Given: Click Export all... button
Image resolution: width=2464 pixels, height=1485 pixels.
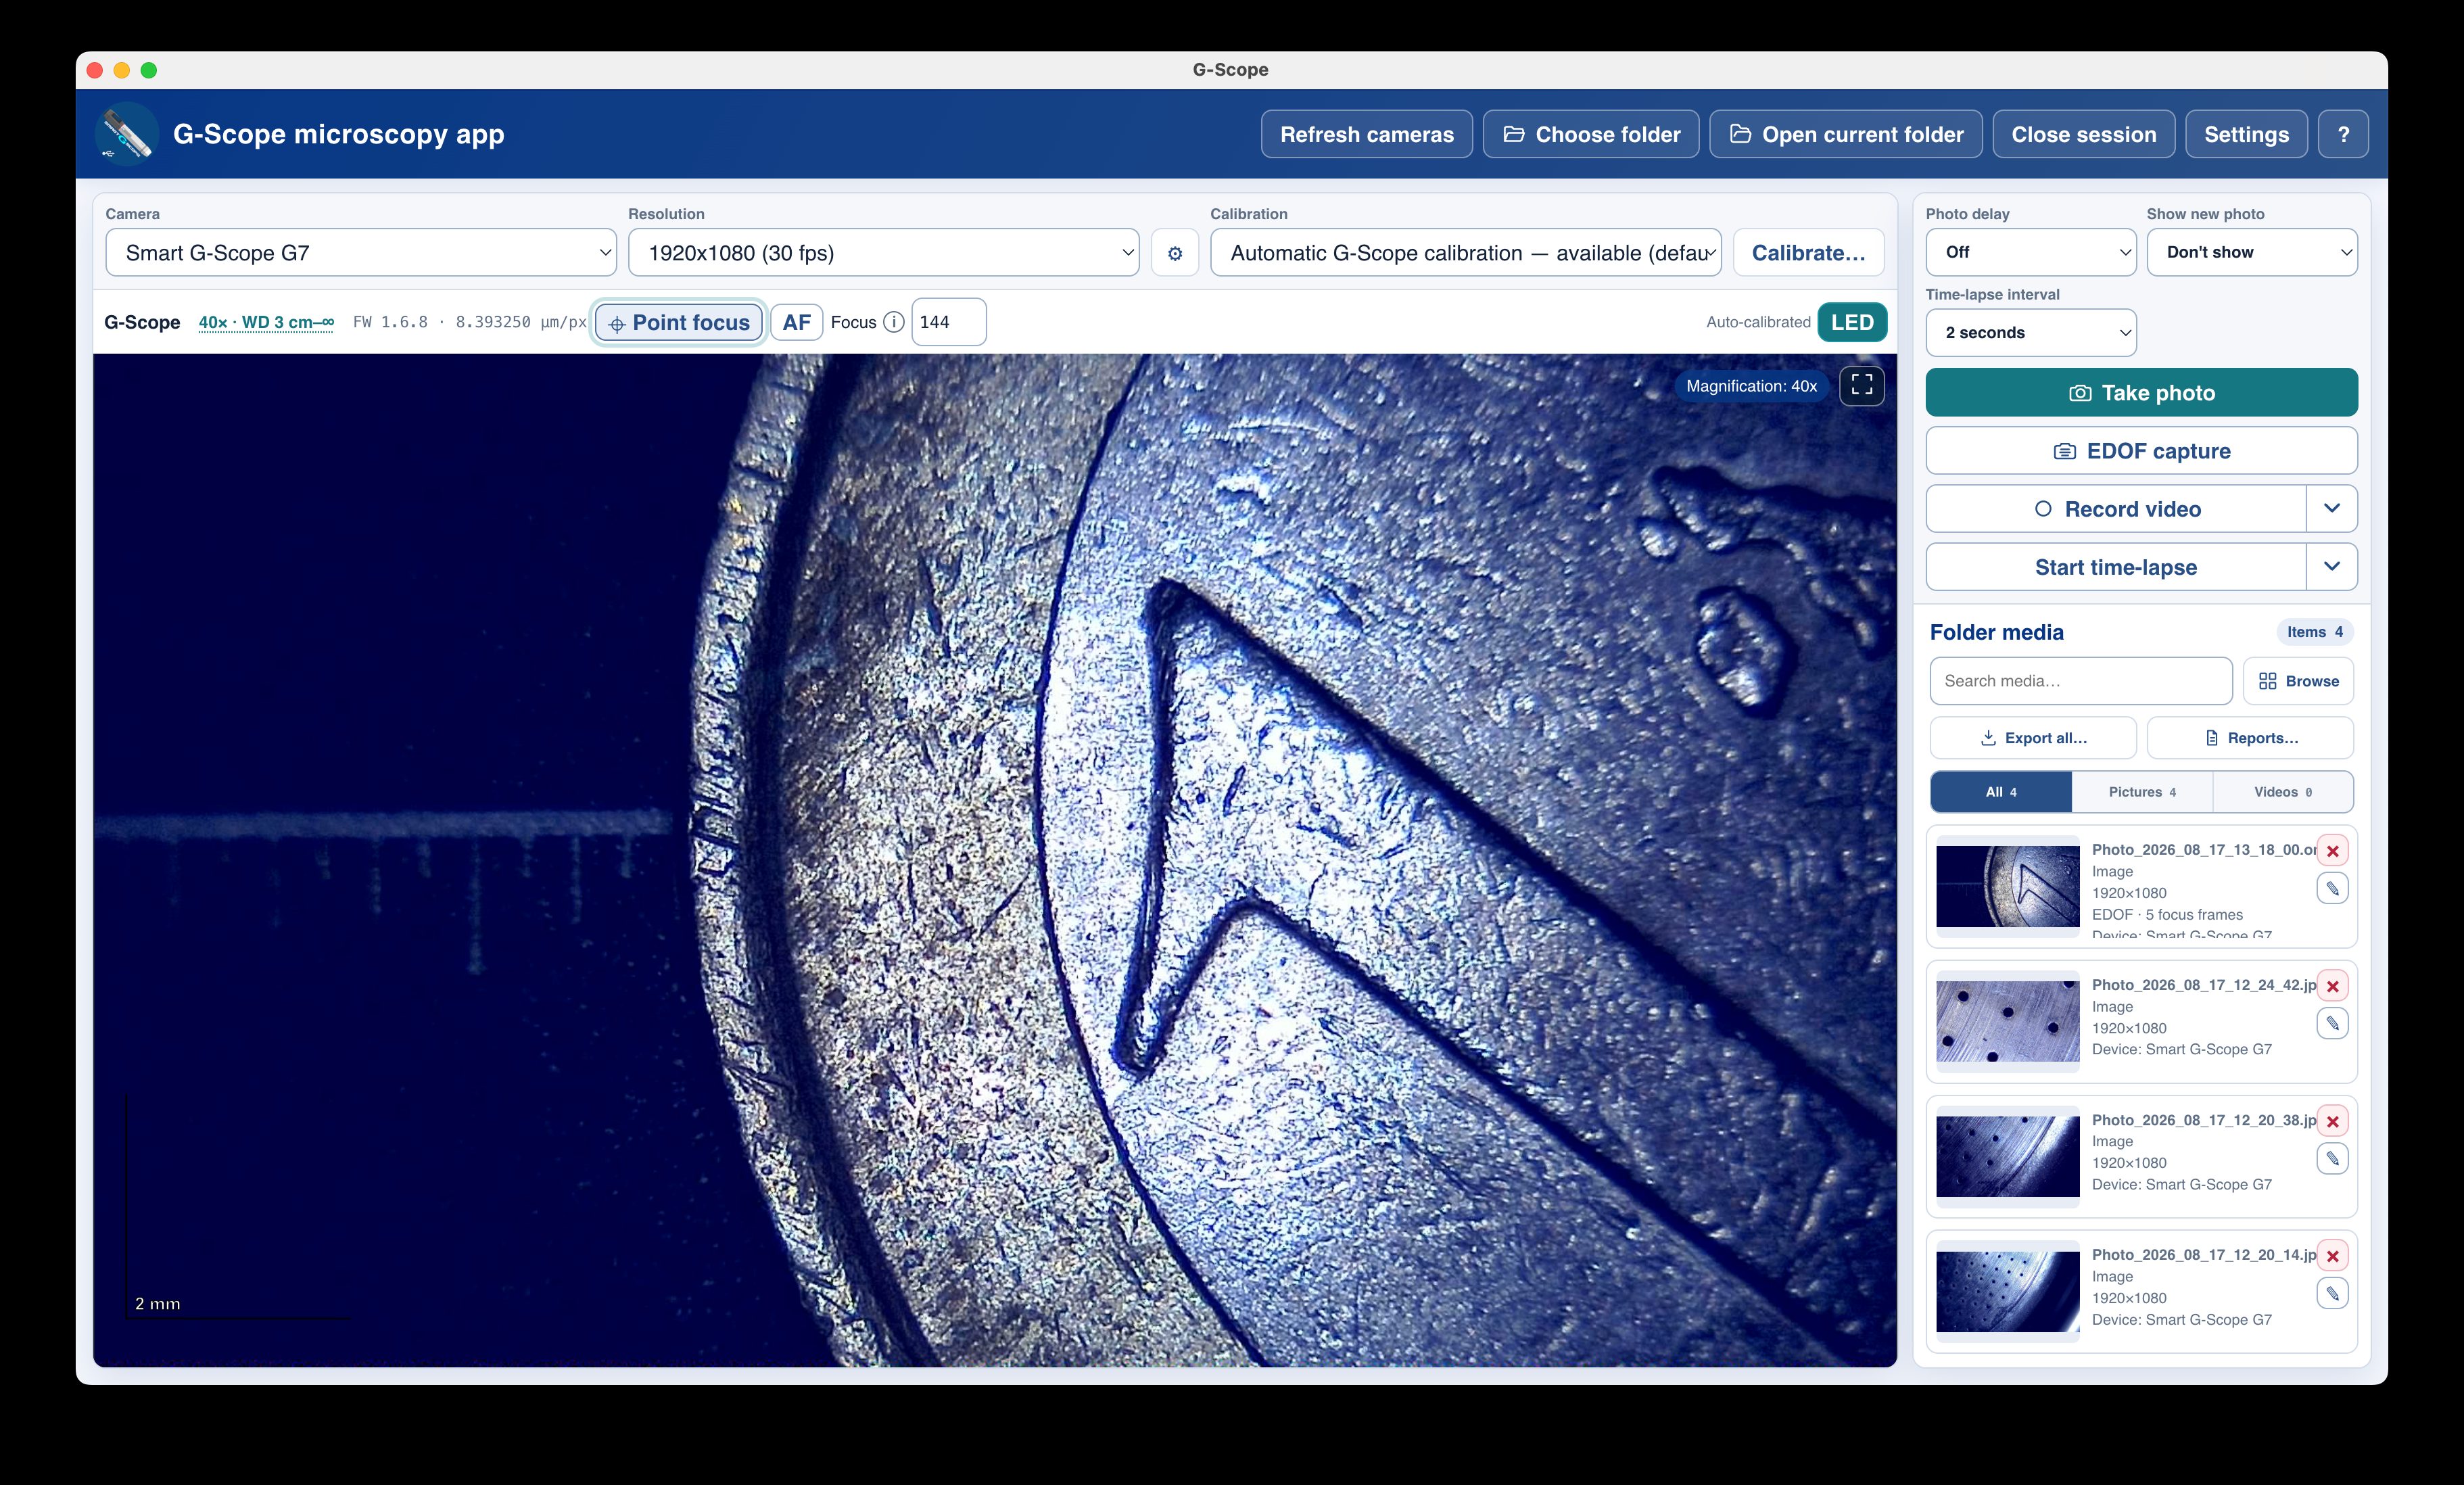Looking at the screenshot, I should (x=2033, y=738).
